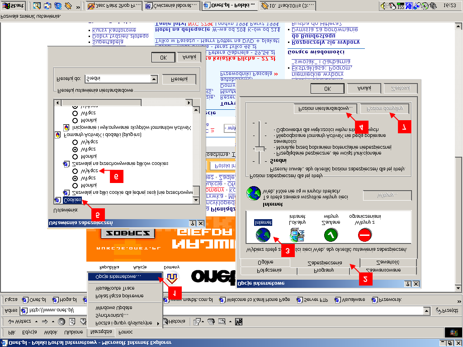The width and height of the screenshot is (463, 347).
Task: Switch to the Zawartość tab
Action: point(387,263)
